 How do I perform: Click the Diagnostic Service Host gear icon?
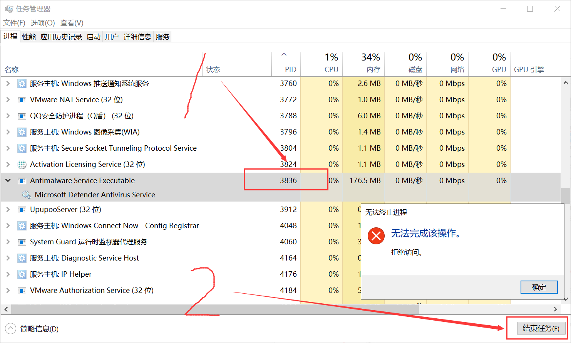(x=22, y=258)
